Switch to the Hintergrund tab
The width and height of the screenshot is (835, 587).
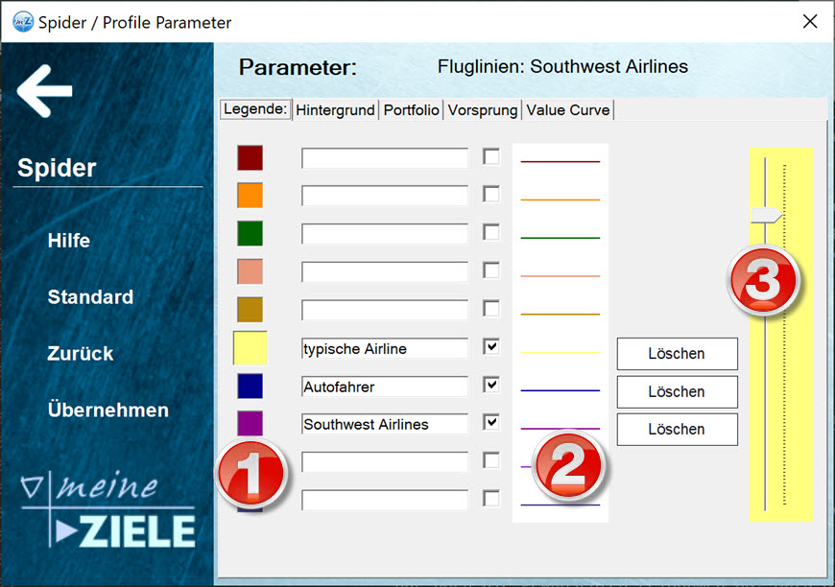pos(334,109)
